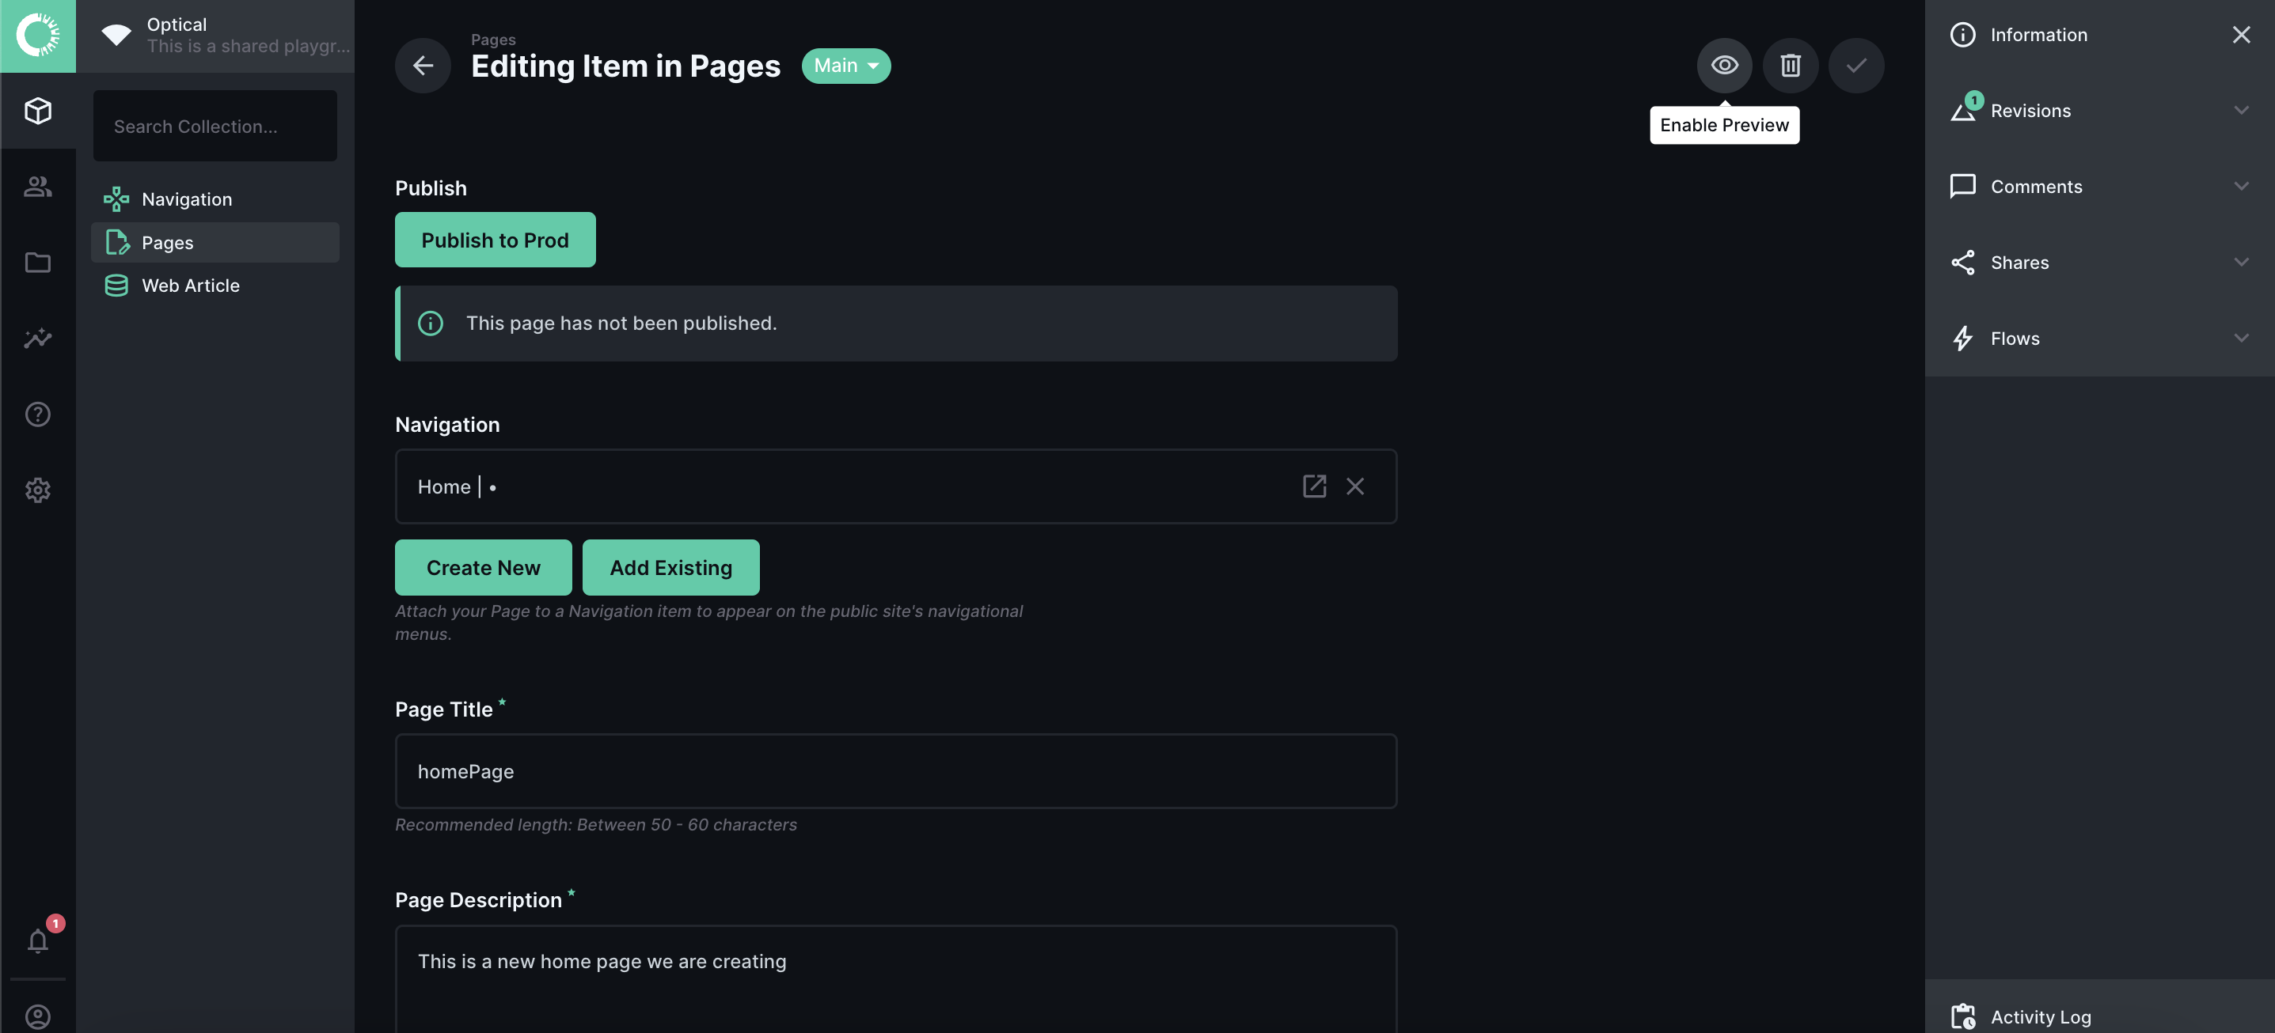Click the save checkmark button
Viewport: 2275px width, 1033px height.
1855,66
